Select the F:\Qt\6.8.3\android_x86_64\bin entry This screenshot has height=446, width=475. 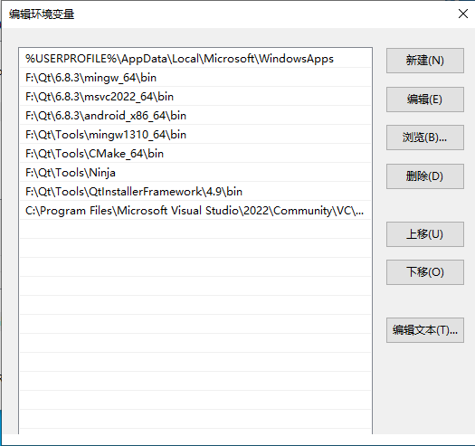pos(195,116)
